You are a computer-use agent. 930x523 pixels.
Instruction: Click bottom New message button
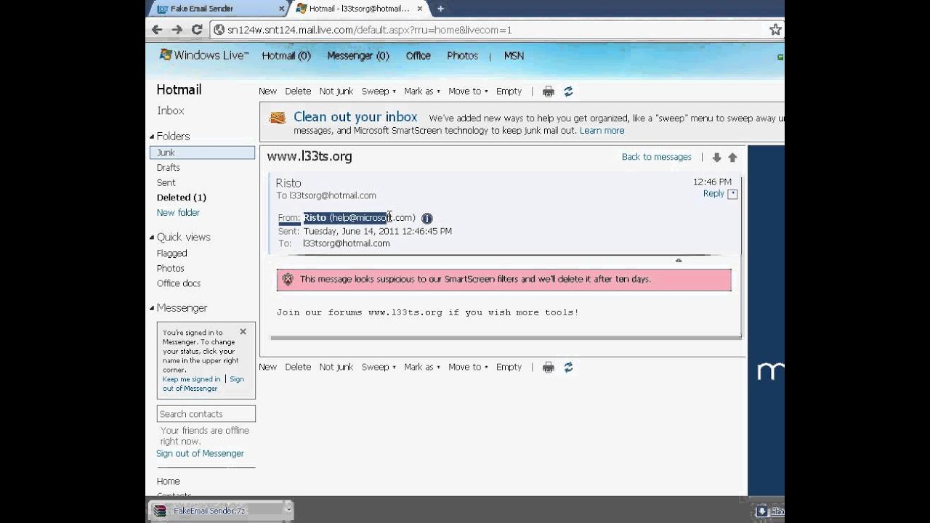pos(267,368)
